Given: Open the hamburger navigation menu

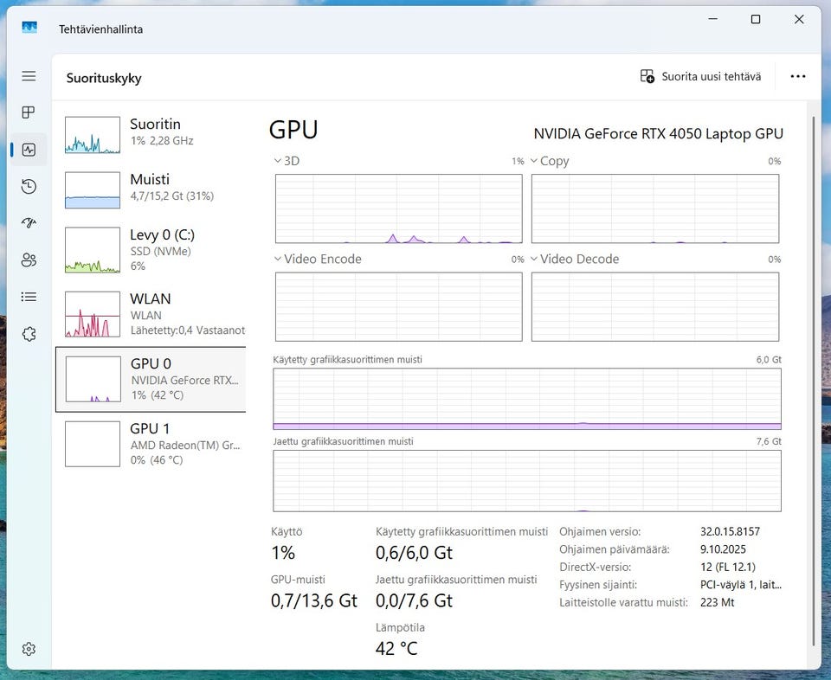Looking at the screenshot, I should (x=29, y=76).
